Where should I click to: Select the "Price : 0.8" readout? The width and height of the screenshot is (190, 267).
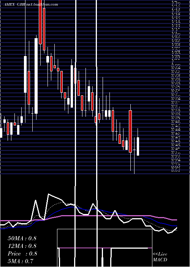coord(22,254)
